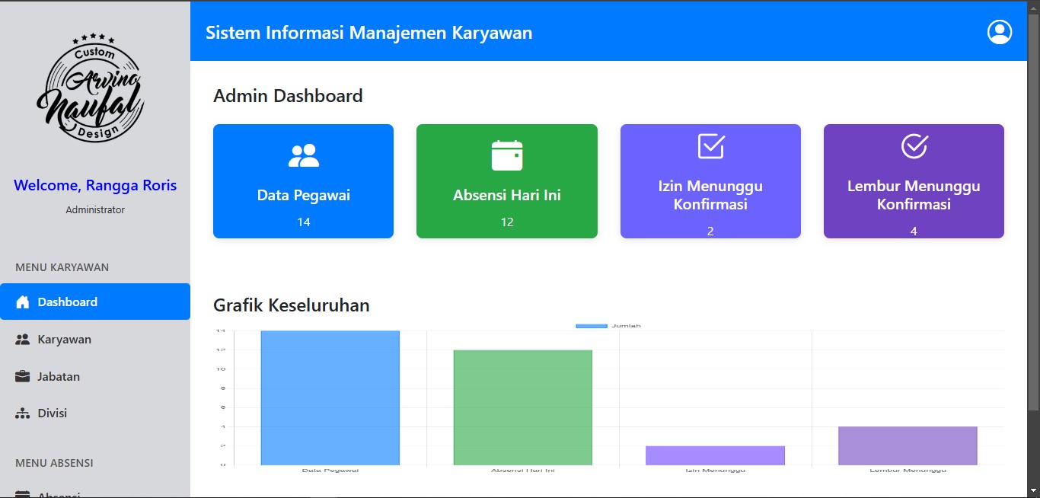The image size is (1040, 498).
Task: Click the Welcome, Rangga Roris text
Action: (95, 185)
